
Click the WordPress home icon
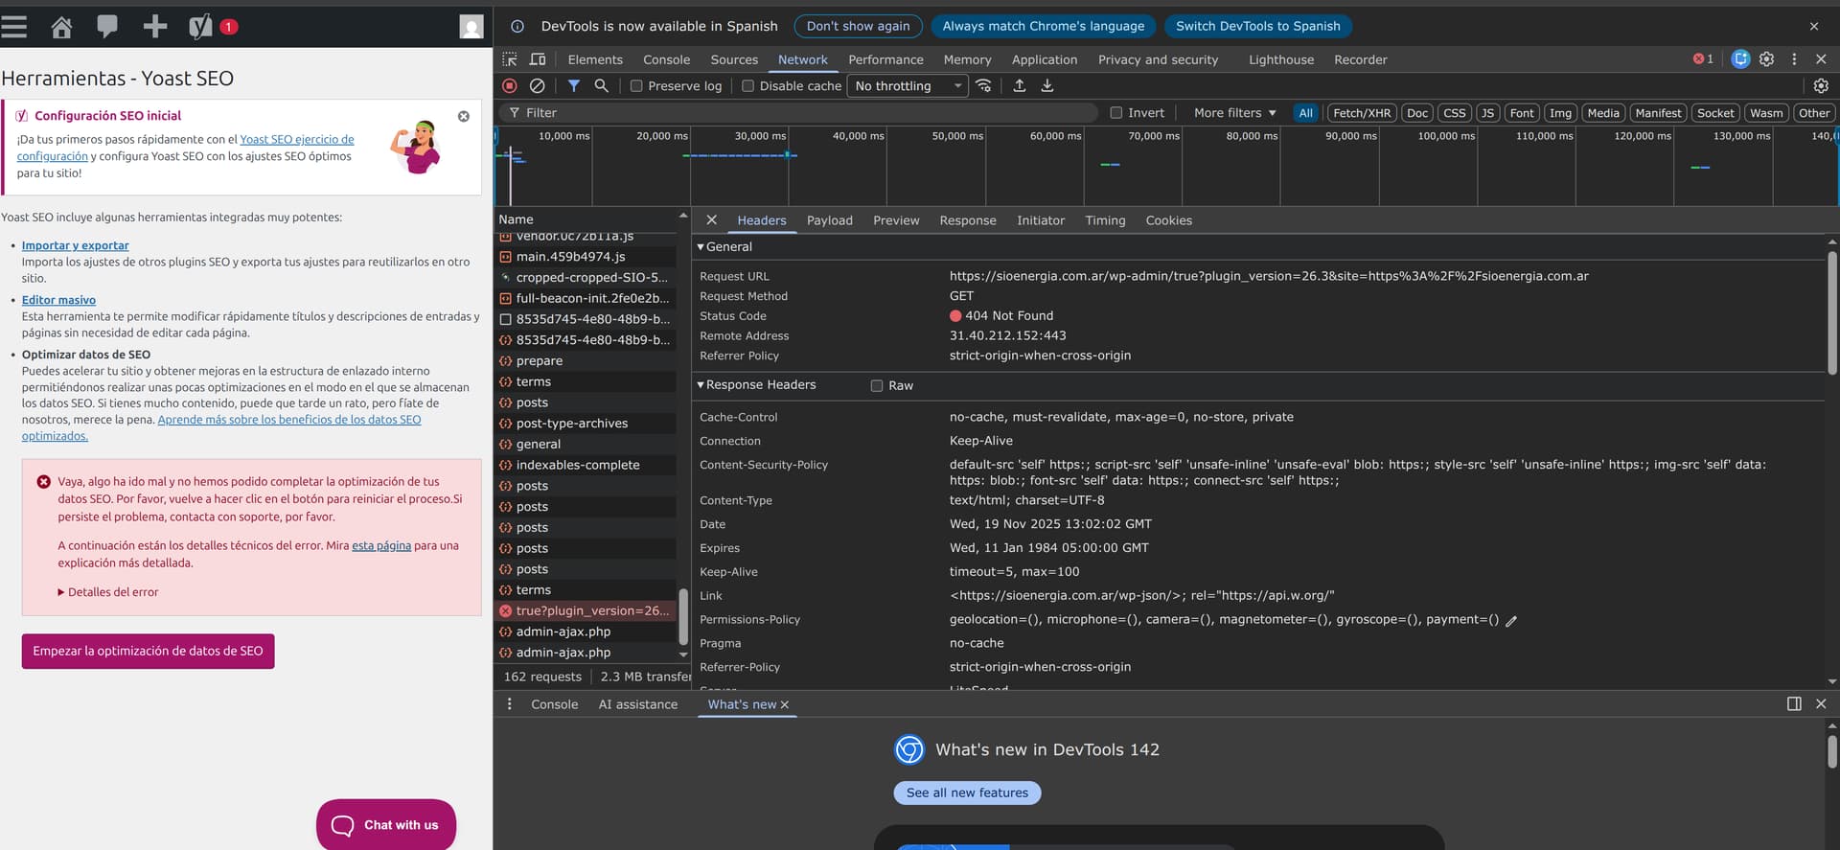pyautogui.click(x=61, y=27)
